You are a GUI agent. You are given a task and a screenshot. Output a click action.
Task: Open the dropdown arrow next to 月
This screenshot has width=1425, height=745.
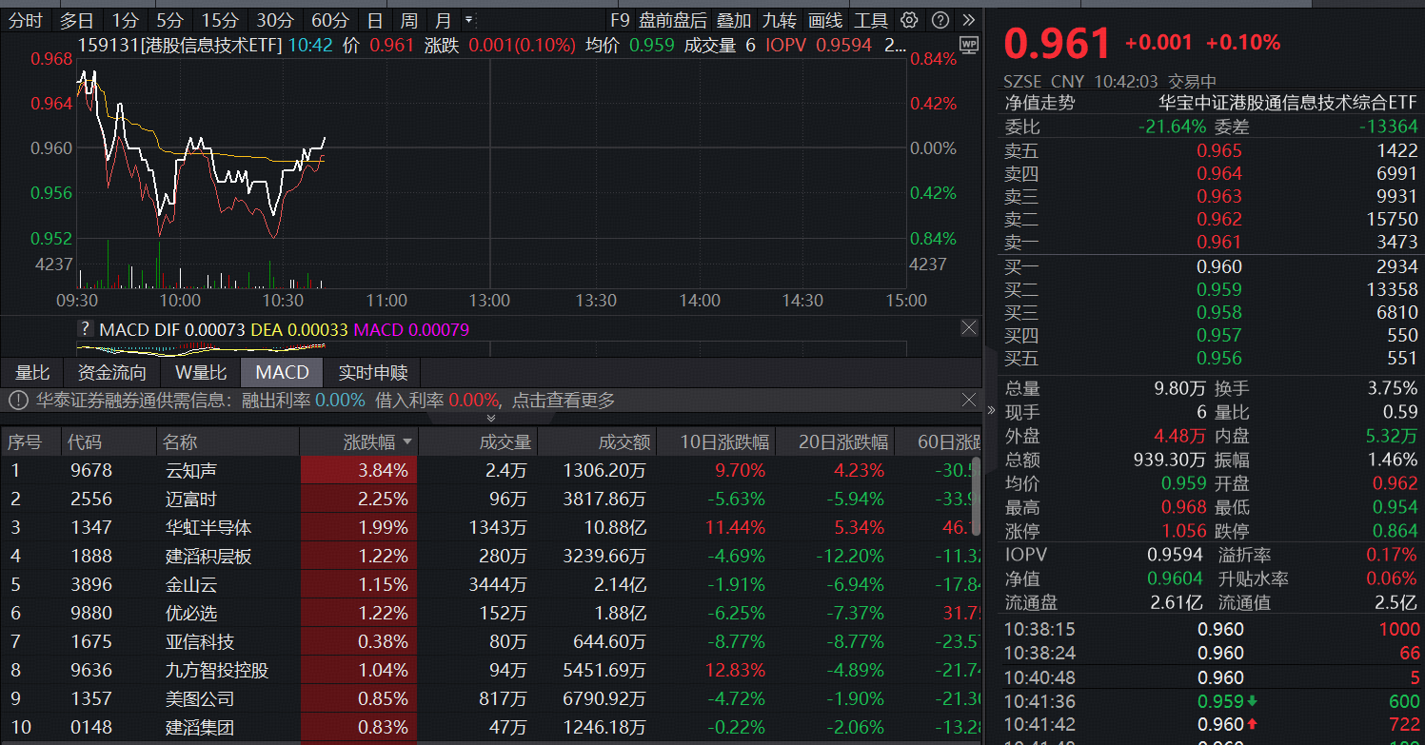click(468, 19)
